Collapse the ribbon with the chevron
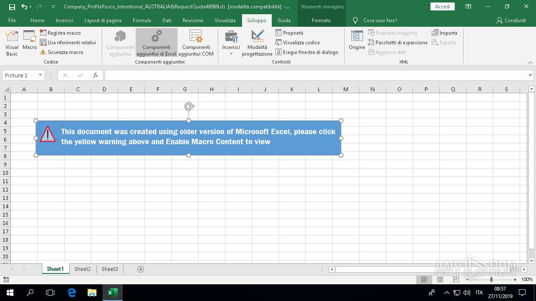This screenshot has width=536, height=301. point(530,62)
